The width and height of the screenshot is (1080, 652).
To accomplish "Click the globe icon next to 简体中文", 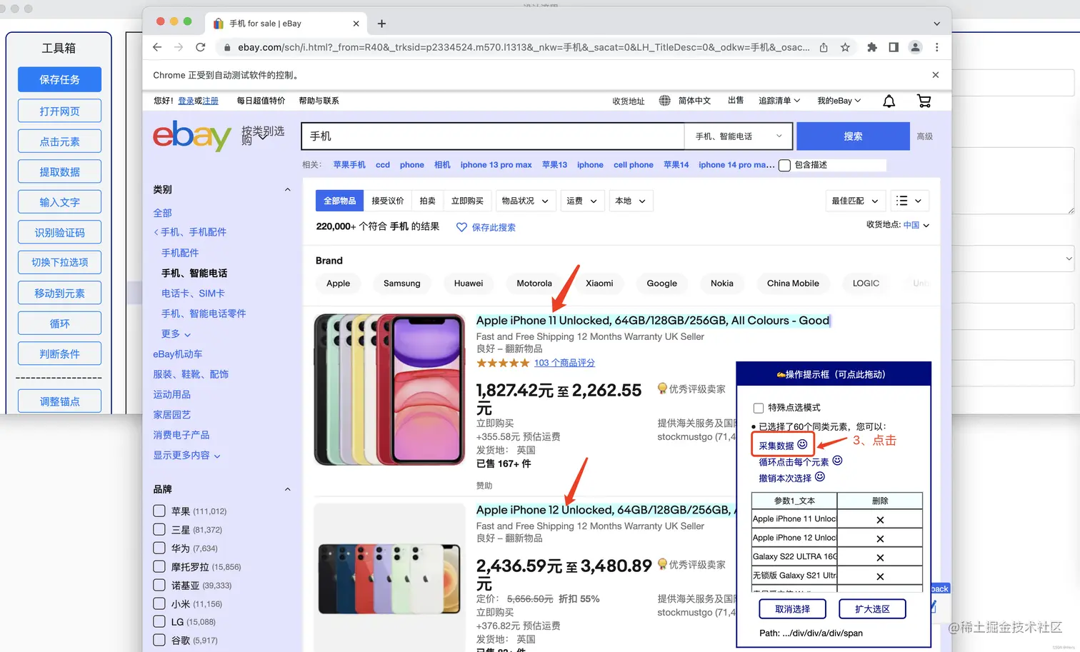I will (665, 101).
